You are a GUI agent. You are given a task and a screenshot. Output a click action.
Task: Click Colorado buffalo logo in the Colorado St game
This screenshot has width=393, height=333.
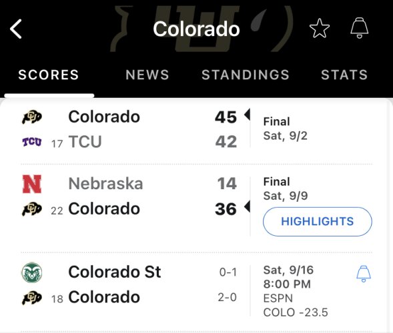tap(32, 298)
